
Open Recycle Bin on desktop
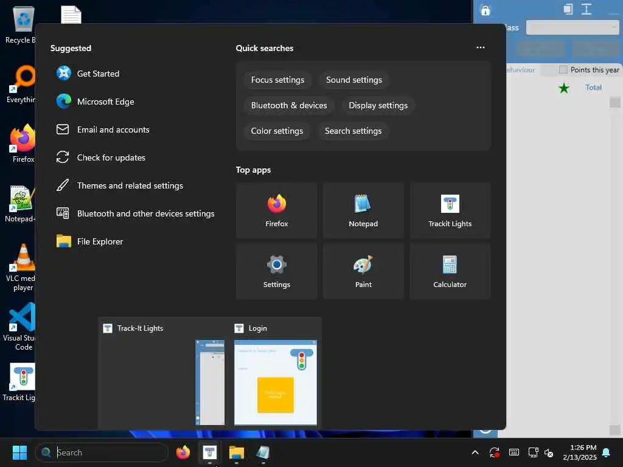23,24
